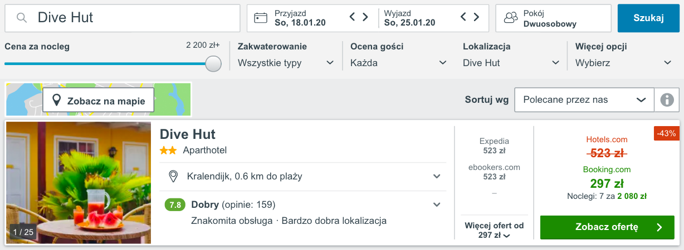The width and height of the screenshot is (684, 250).
Task: Click the Szukaj search button
Action: coord(648,18)
